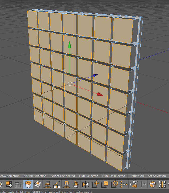The image size is (169, 193).
Task: Select the Magnet tool icon
Action: [66, 184]
